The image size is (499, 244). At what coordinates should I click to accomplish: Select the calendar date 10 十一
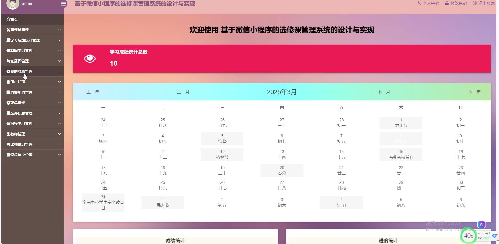click(x=103, y=155)
